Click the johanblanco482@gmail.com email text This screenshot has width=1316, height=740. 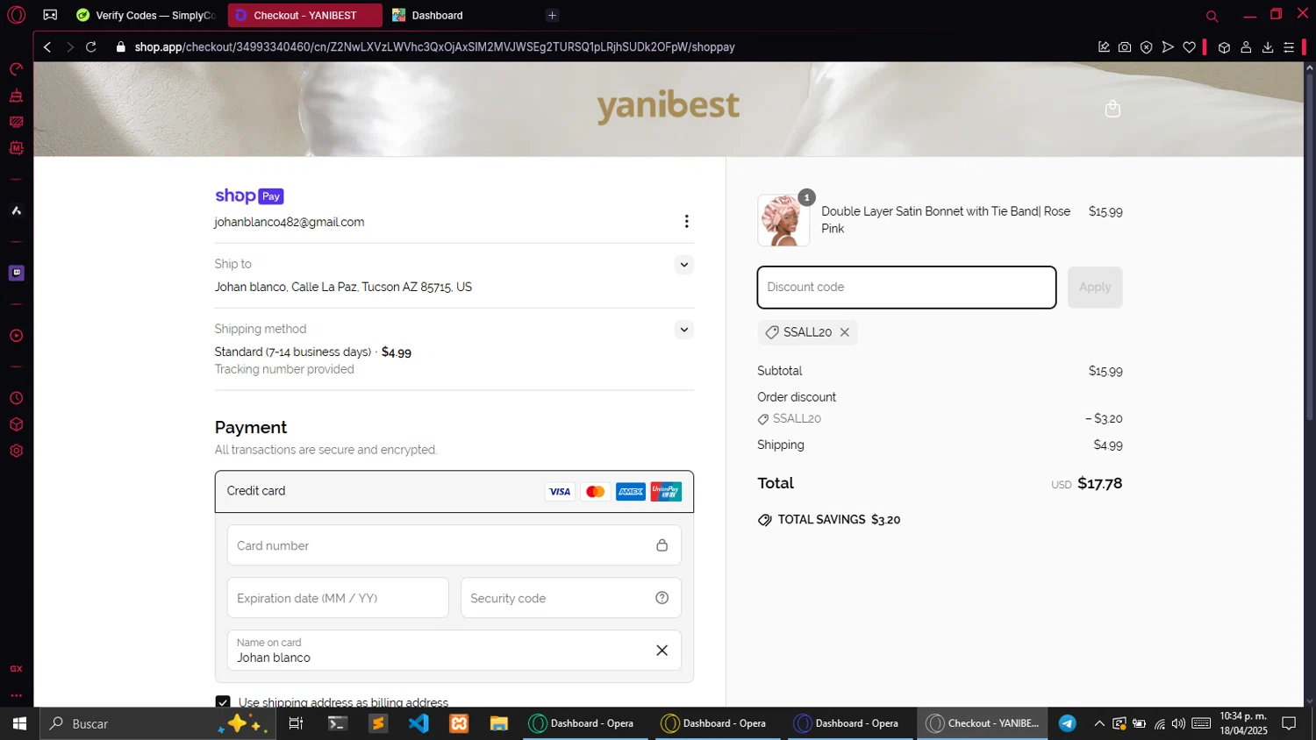(290, 223)
